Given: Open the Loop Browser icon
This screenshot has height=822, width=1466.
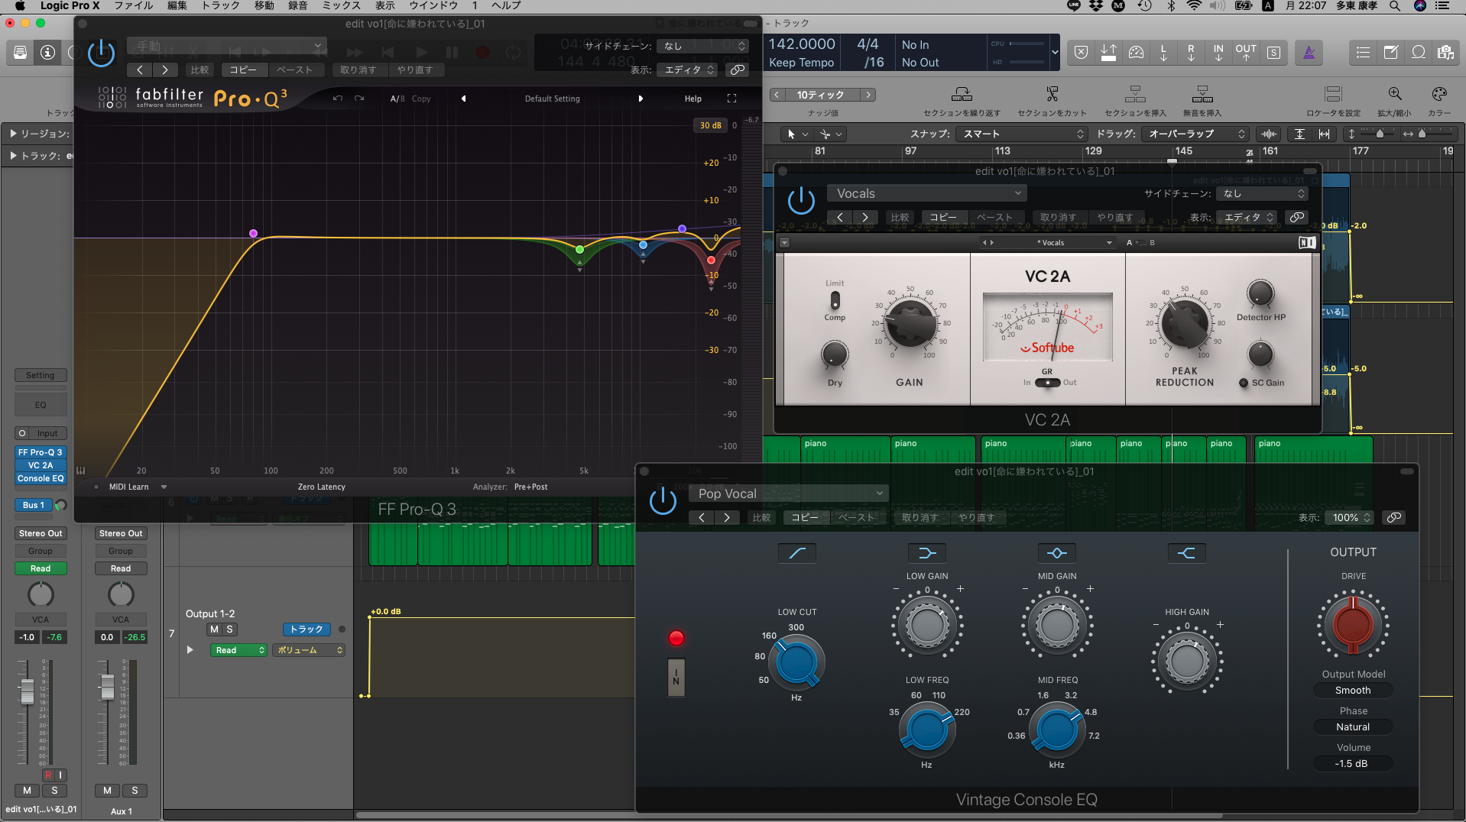Looking at the screenshot, I should pos(1419,53).
